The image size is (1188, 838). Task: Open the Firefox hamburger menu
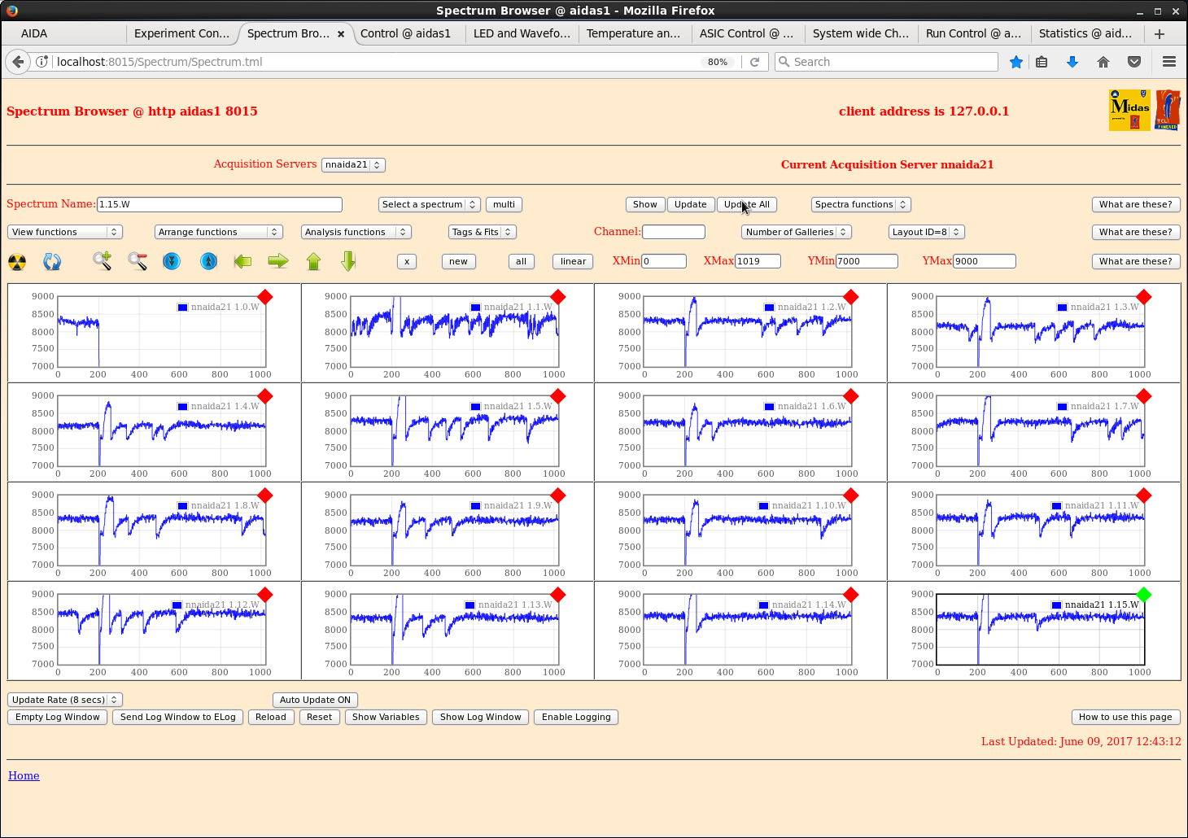pos(1169,62)
